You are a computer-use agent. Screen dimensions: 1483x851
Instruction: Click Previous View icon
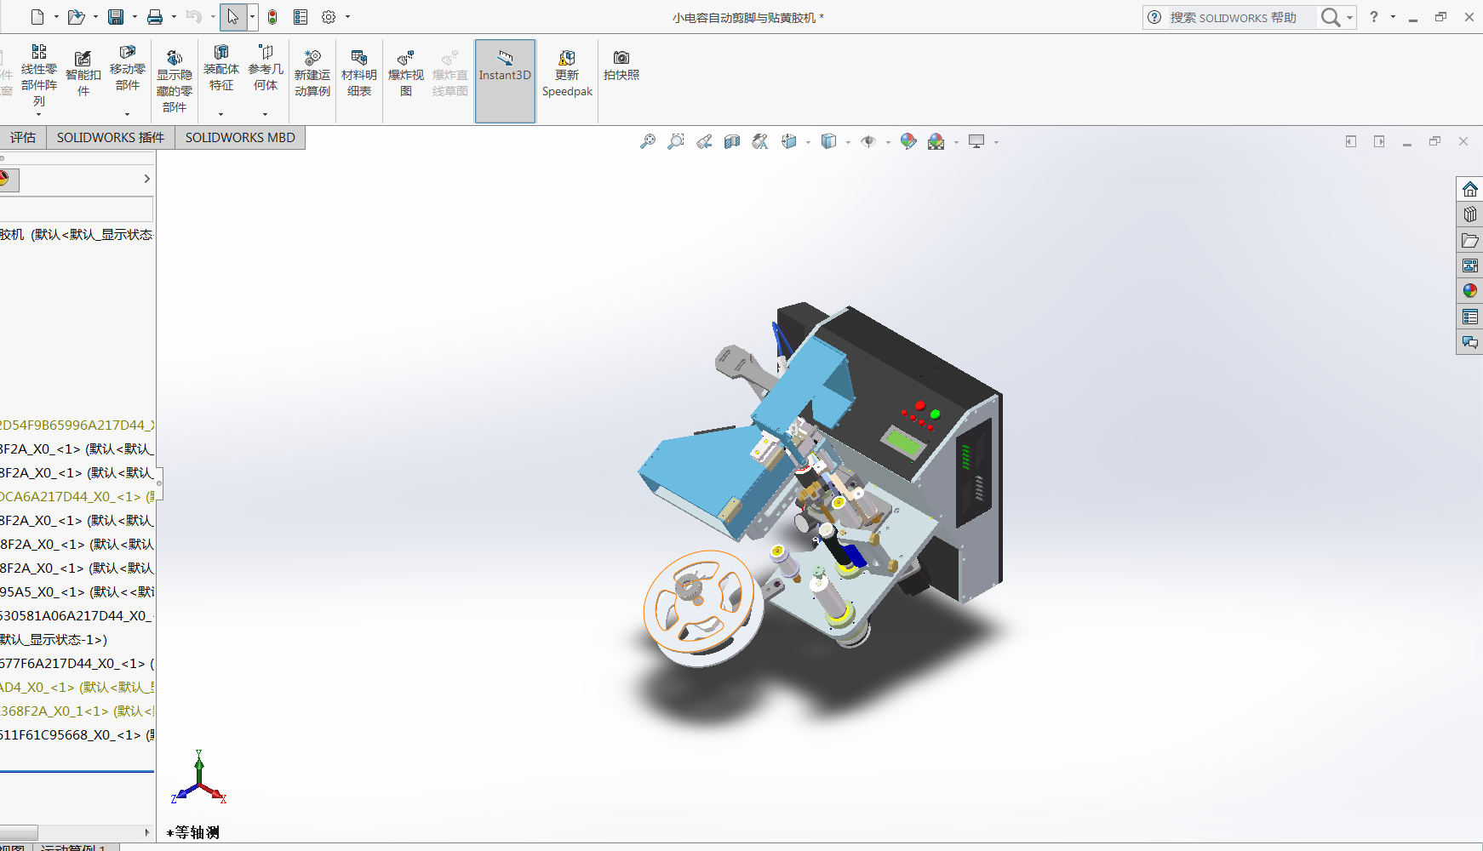[x=704, y=141]
